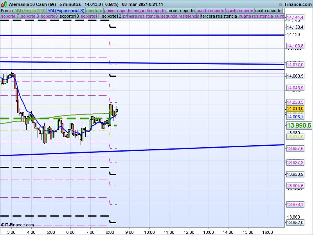This screenshot has width=313, height=235.
Task: Select the MM (Exponencial 8) label
Action: (x=66, y=11)
